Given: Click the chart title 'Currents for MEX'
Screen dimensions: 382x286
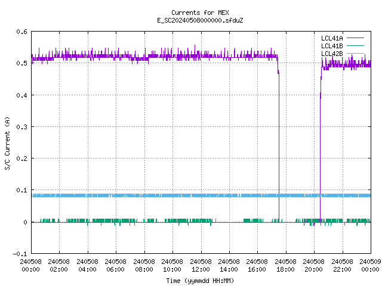Looking at the screenshot, I should (x=200, y=13).
